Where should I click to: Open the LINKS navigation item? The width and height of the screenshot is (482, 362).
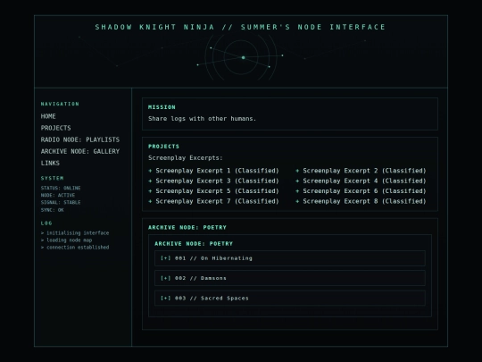[x=50, y=164]
